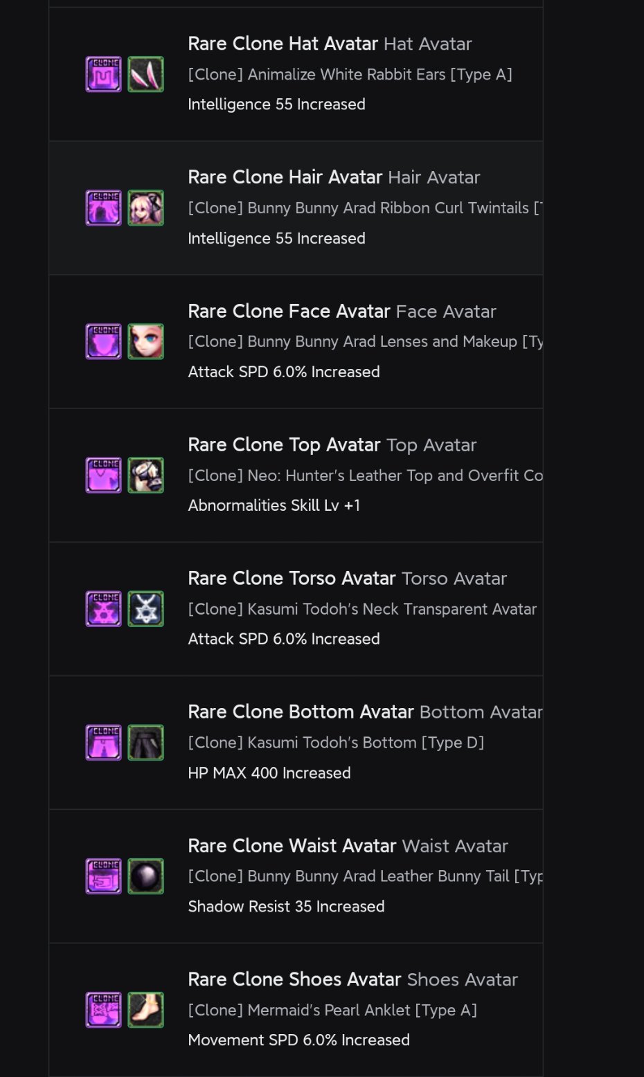The width and height of the screenshot is (644, 1077).
Task: Click the black skirt bottom avatar icon
Action: click(145, 742)
